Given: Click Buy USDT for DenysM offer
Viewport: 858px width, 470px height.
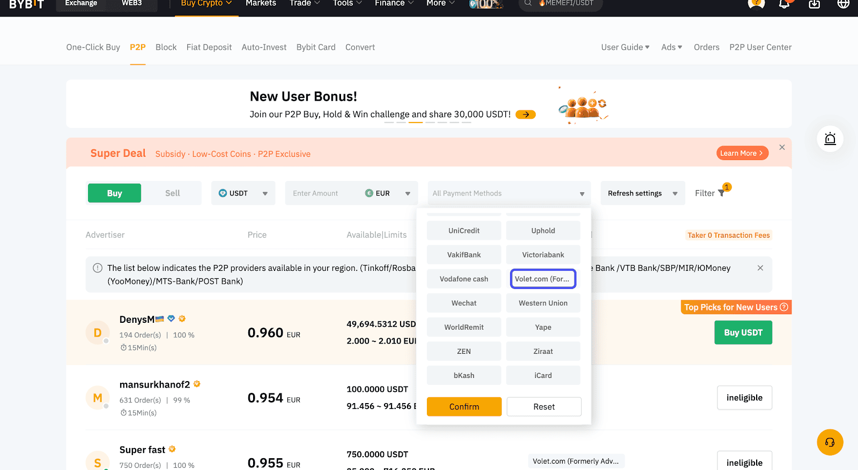Looking at the screenshot, I should tap(743, 332).
